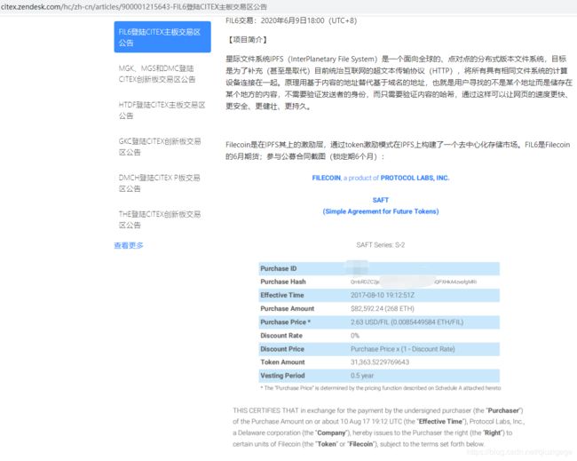Open the FIL6登陆CITEX主板交易区公告 sidebar article
Viewport: 577px width, 461px height.
tap(162, 36)
